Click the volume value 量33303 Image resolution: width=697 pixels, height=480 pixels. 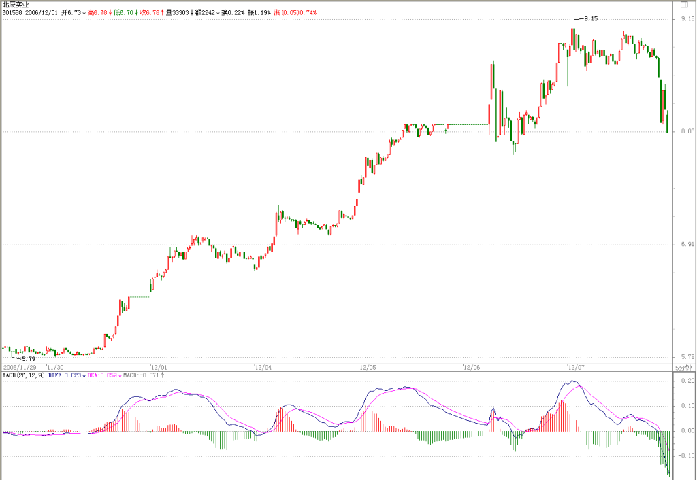tap(178, 12)
